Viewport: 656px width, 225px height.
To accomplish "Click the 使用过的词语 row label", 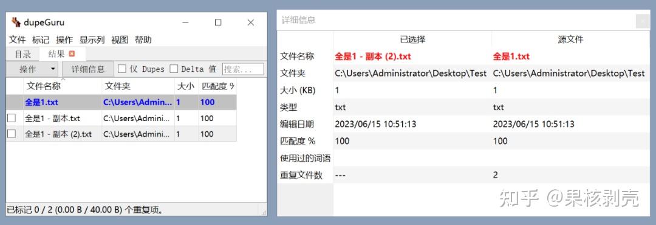I will pos(306,158).
